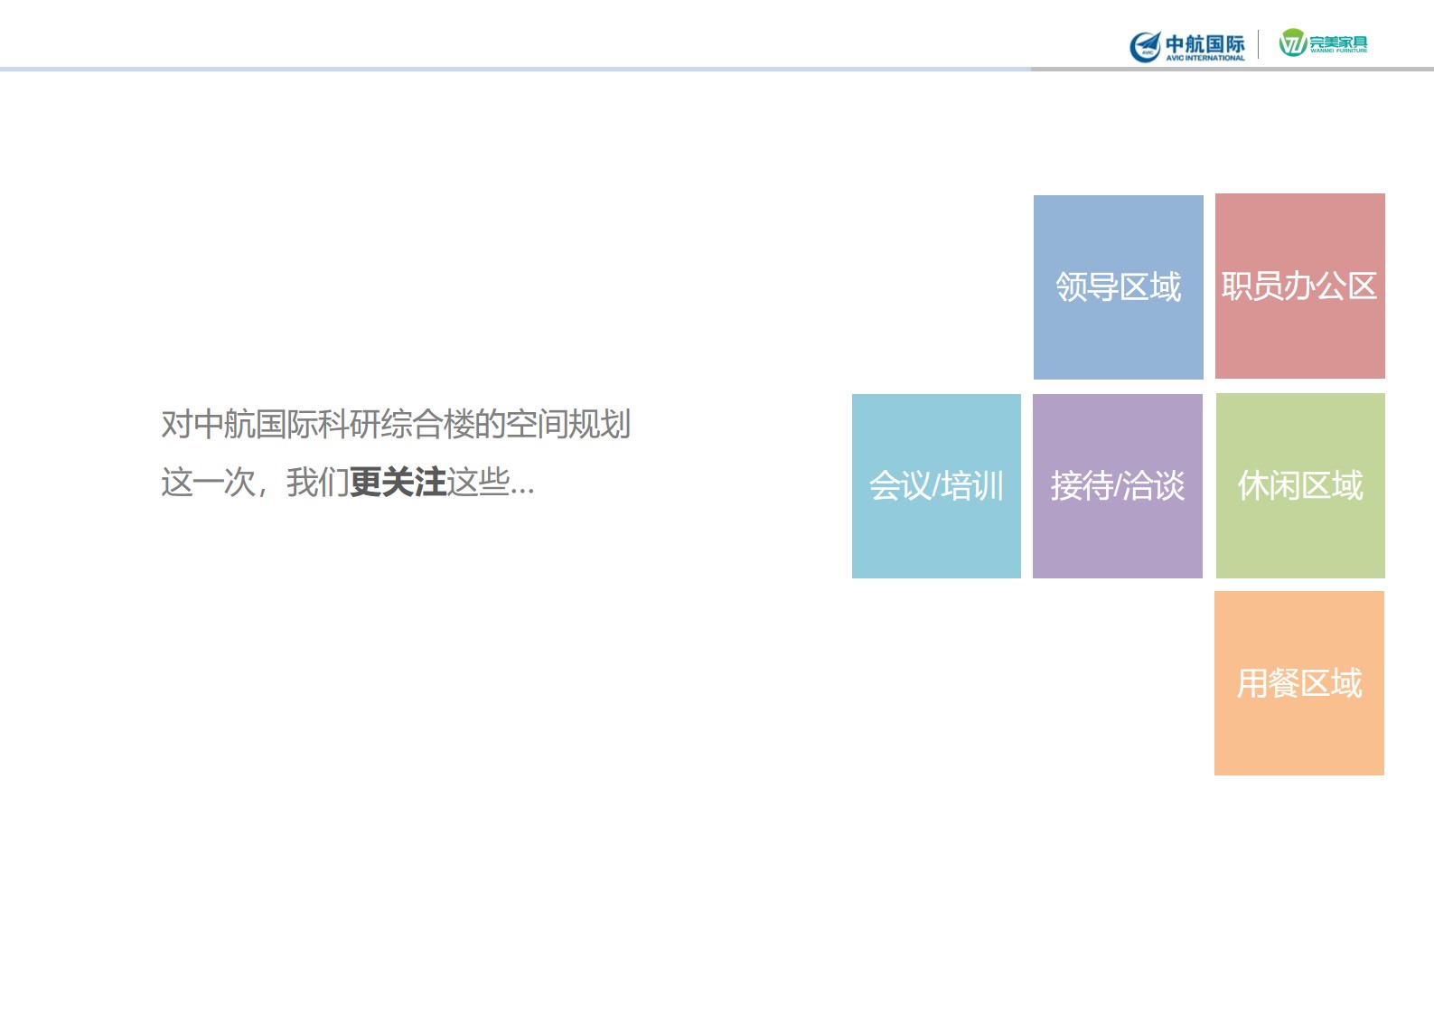1434x1014 pixels.
Task: Click the vertical divider between the logos
Action: pyautogui.click(x=1259, y=44)
